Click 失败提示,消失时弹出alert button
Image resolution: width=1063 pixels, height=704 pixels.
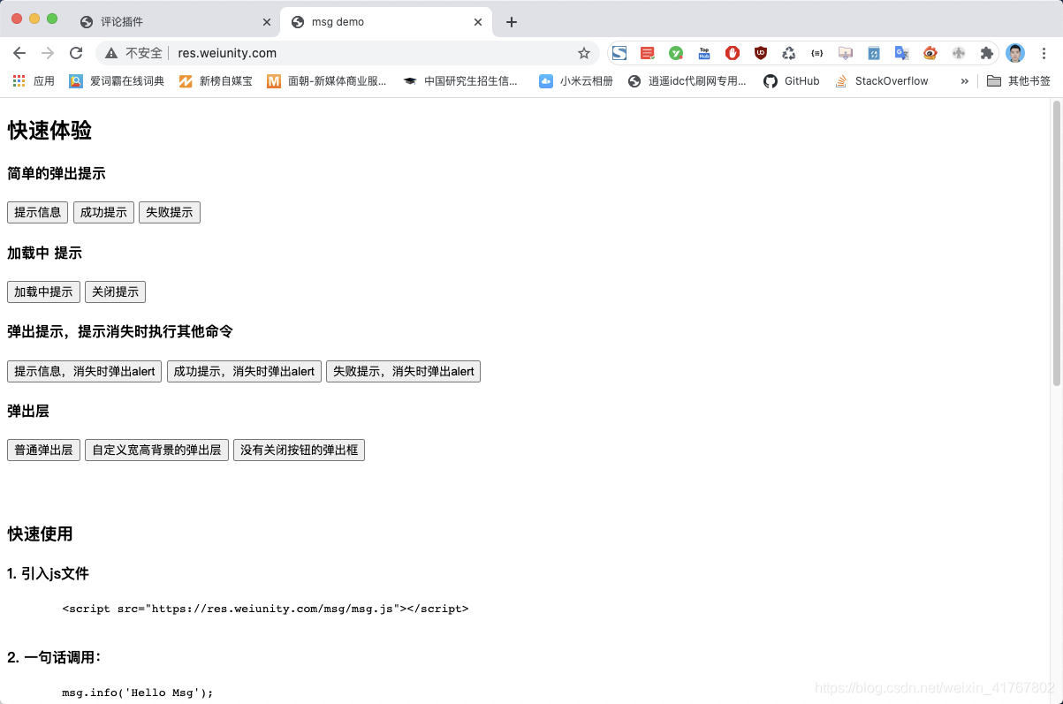tap(403, 371)
